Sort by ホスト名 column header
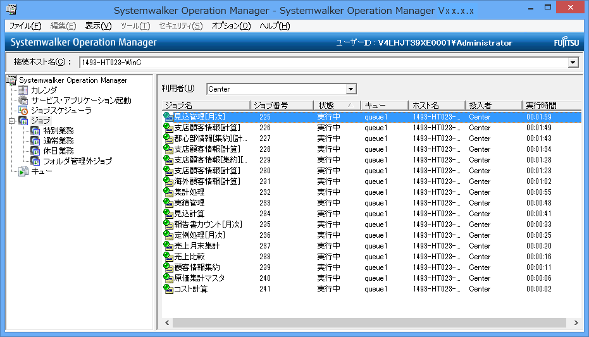589x337 pixels. [x=437, y=106]
